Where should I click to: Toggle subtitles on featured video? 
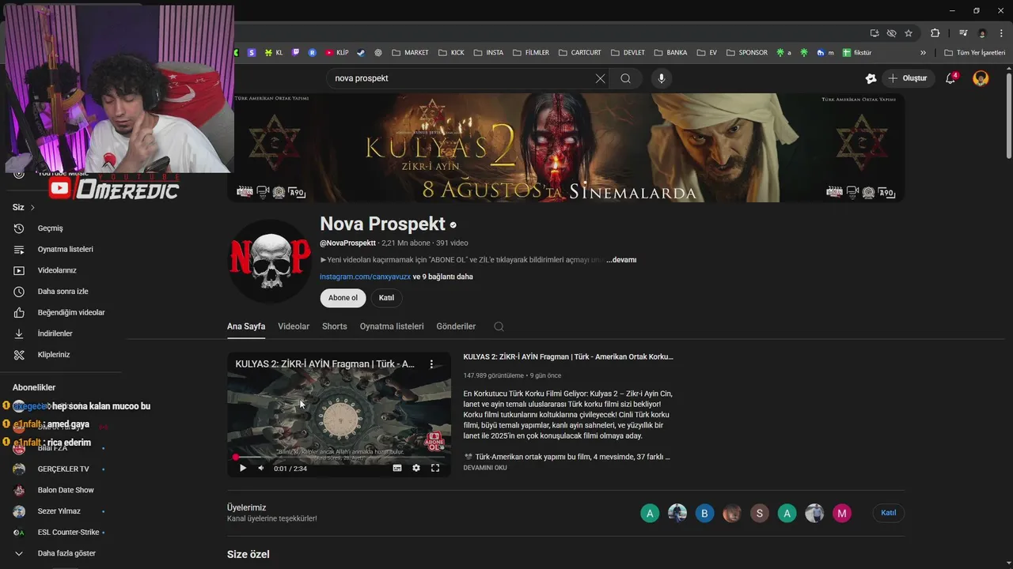[x=397, y=468]
